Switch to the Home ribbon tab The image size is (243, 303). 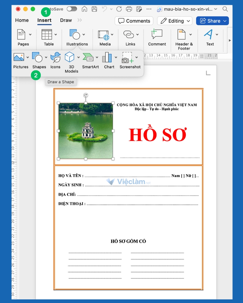[x=22, y=20]
